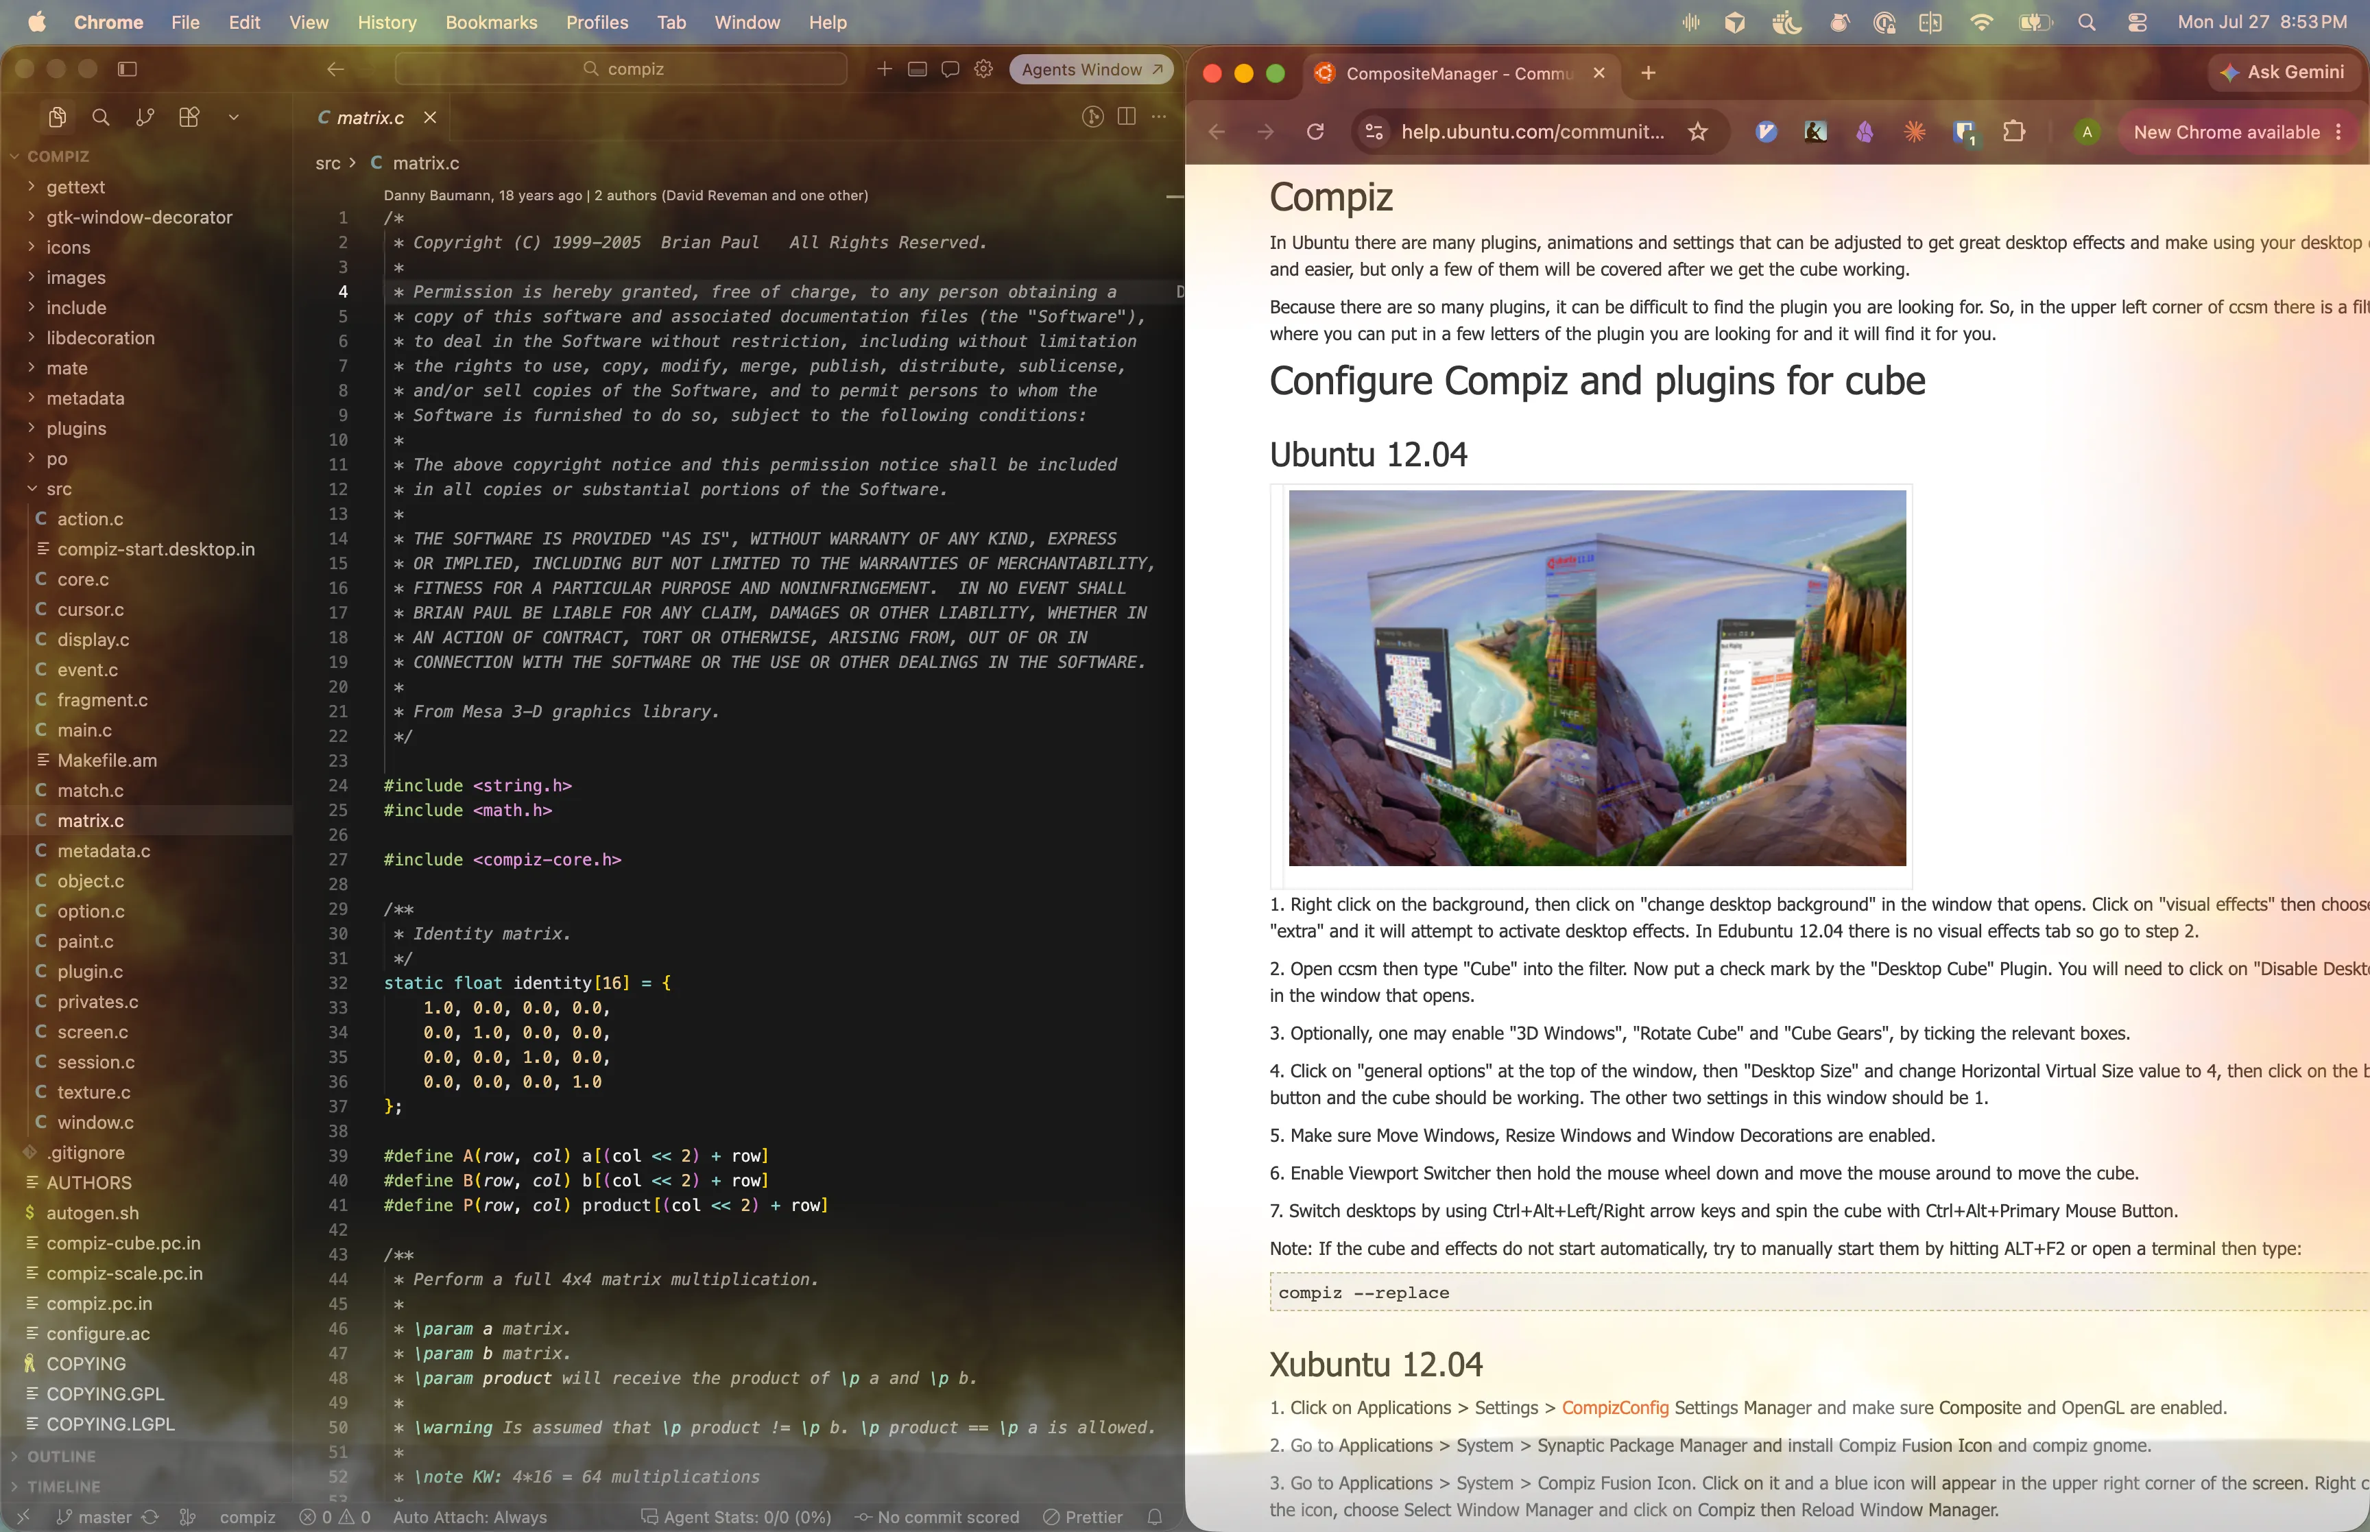The height and width of the screenshot is (1532, 2370).
Task: Open core.c in the file tree
Action: click(x=84, y=579)
